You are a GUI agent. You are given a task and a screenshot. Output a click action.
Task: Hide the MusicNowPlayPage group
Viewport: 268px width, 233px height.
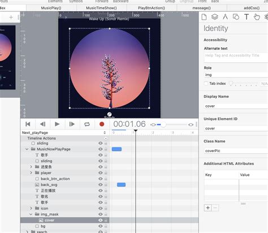click(101, 149)
